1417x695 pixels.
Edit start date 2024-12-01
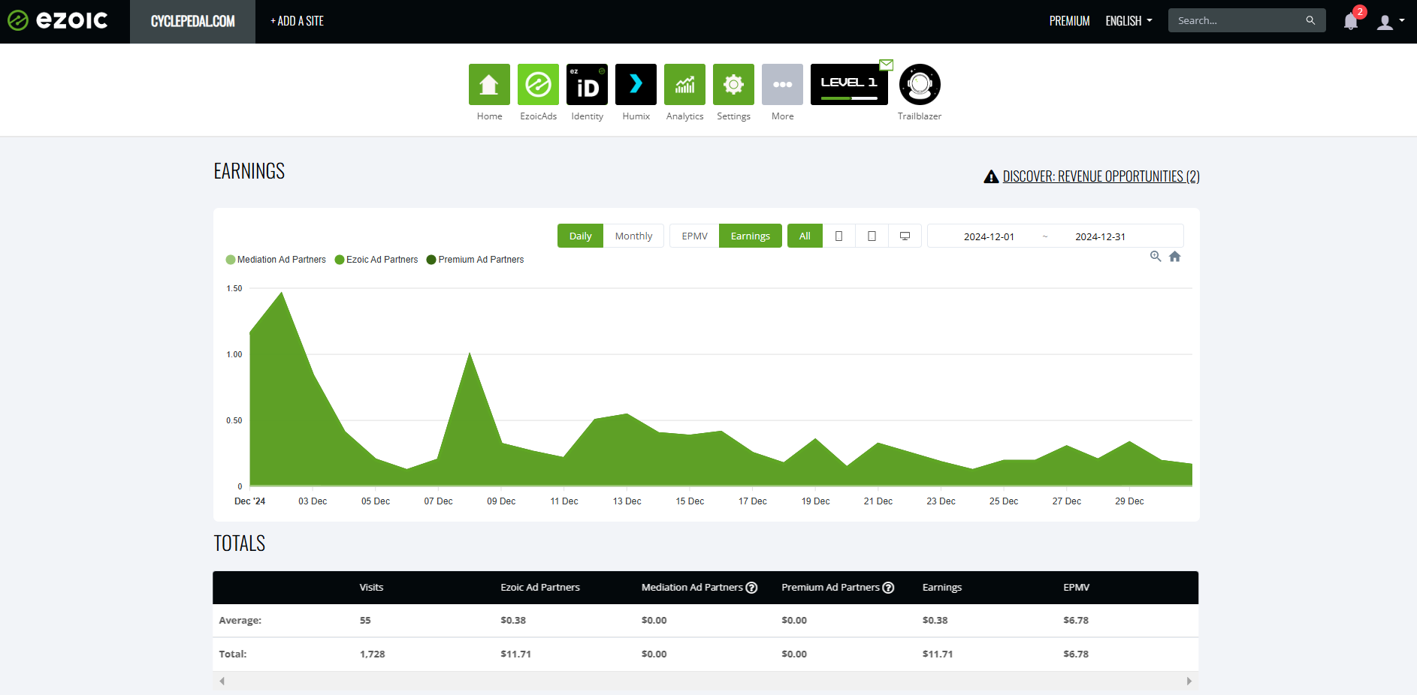(989, 236)
